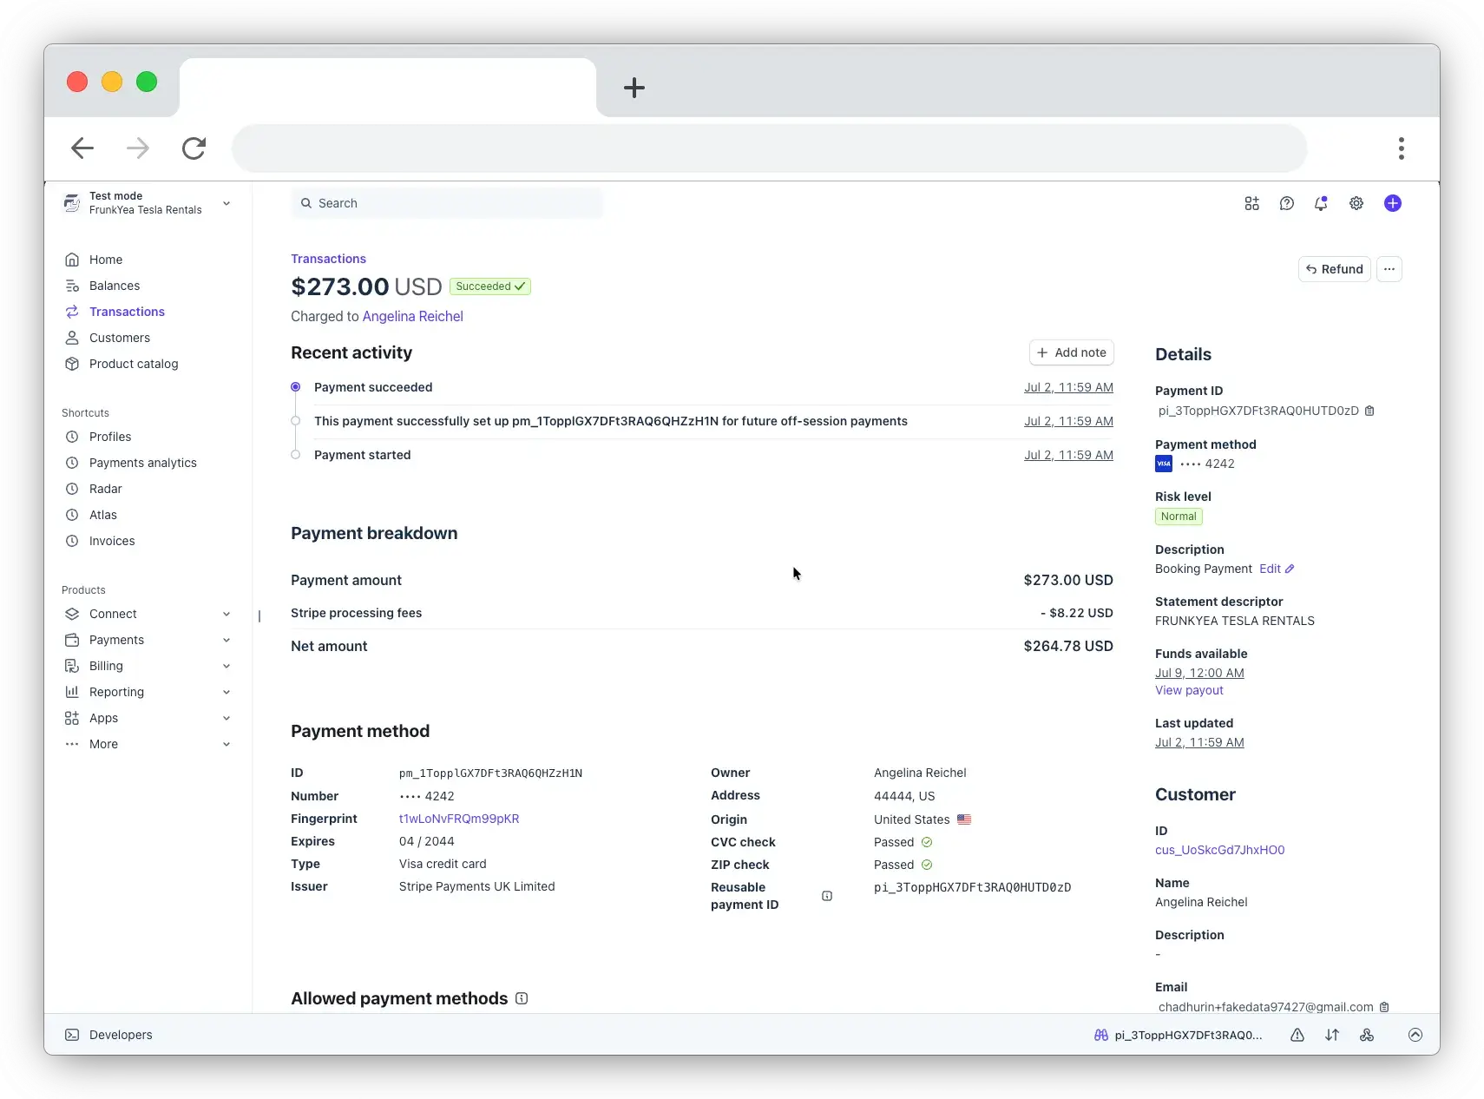Image resolution: width=1484 pixels, height=1099 pixels.
Task: Click the binoculars inspector icon in bottom bar
Action: [x=1101, y=1035]
